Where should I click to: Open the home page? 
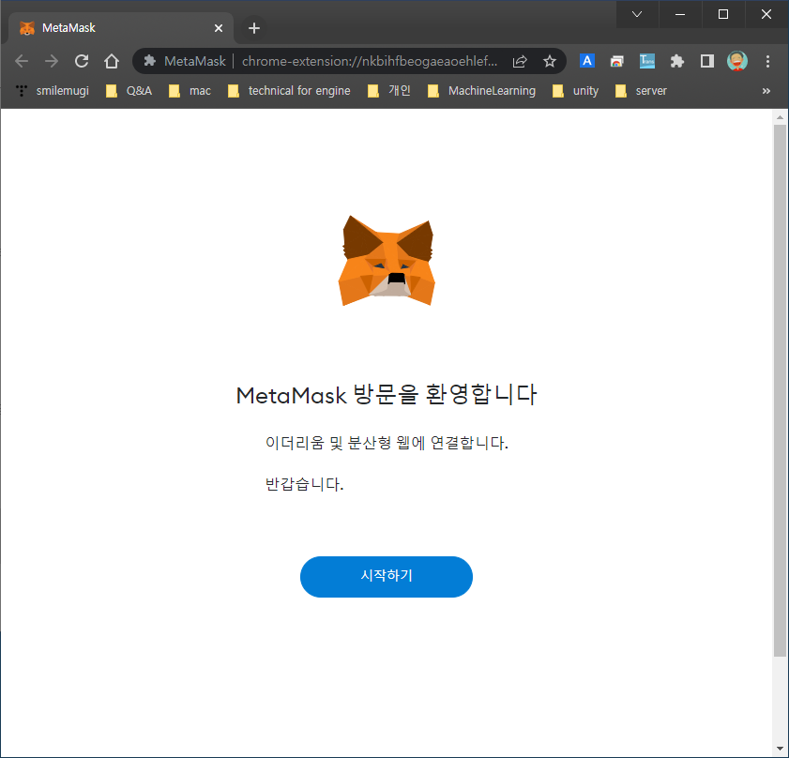point(112,61)
